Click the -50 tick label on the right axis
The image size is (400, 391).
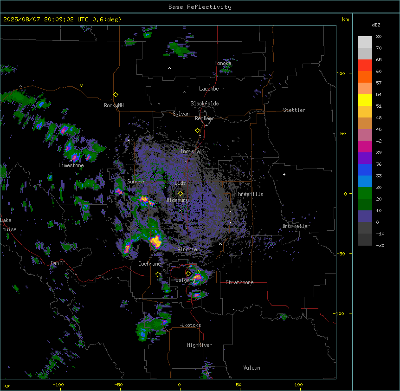(341, 254)
